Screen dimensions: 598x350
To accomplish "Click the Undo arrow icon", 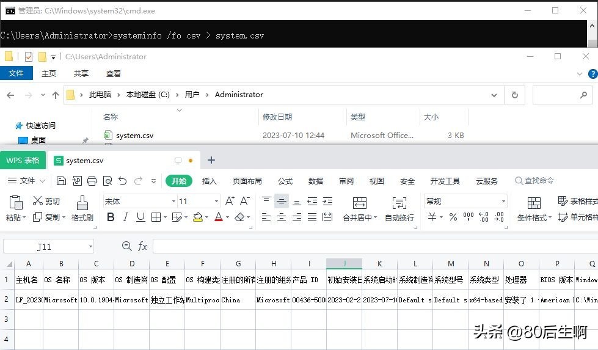I will [122, 181].
